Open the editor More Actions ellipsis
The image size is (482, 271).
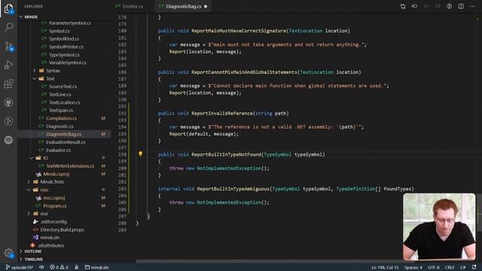pyautogui.click(x=472, y=6)
